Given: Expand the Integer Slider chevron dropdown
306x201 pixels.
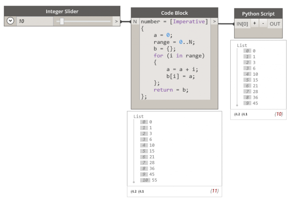Looking at the screenshot, I should click(10, 21).
